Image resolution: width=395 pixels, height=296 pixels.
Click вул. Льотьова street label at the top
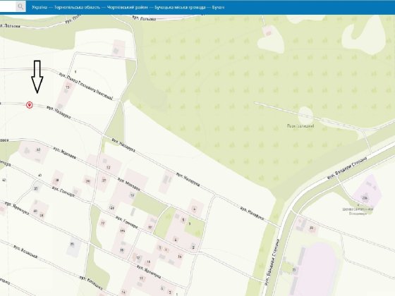tap(144, 18)
